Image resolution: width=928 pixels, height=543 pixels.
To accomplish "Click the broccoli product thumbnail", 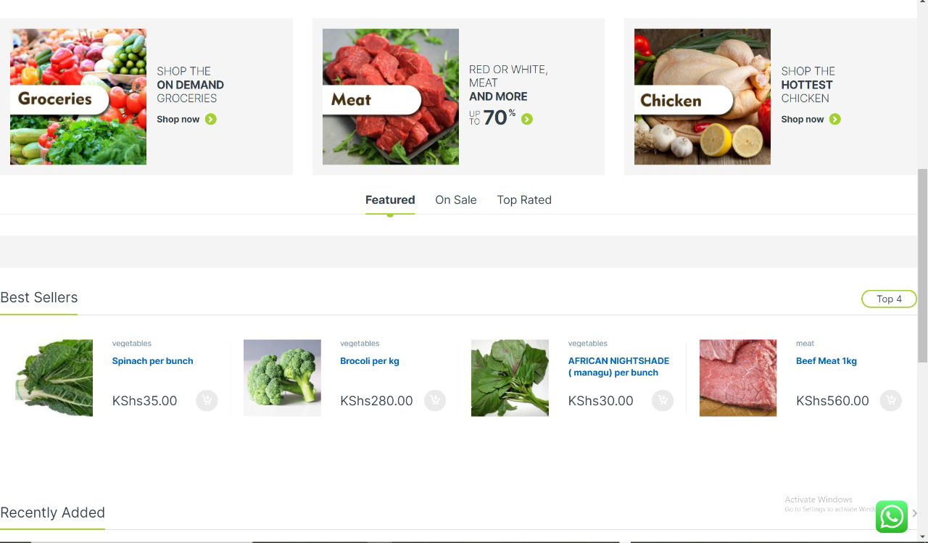I will tap(282, 378).
